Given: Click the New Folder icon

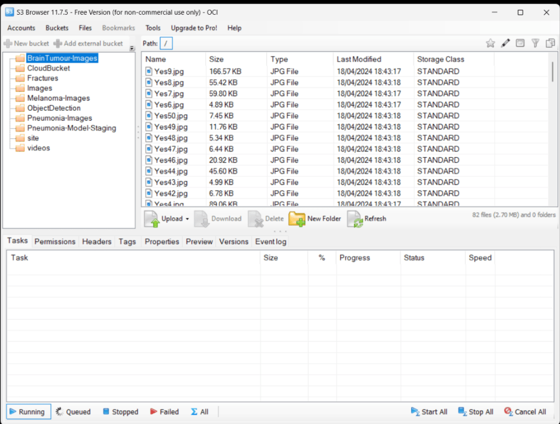Looking at the screenshot, I should pyautogui.click(x=297, y=219).
